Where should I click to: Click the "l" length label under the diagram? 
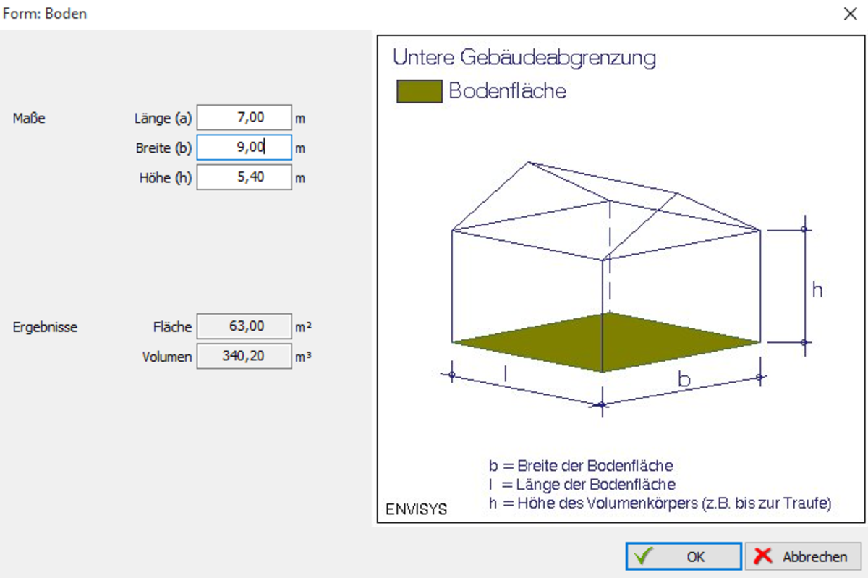[505, 373]
